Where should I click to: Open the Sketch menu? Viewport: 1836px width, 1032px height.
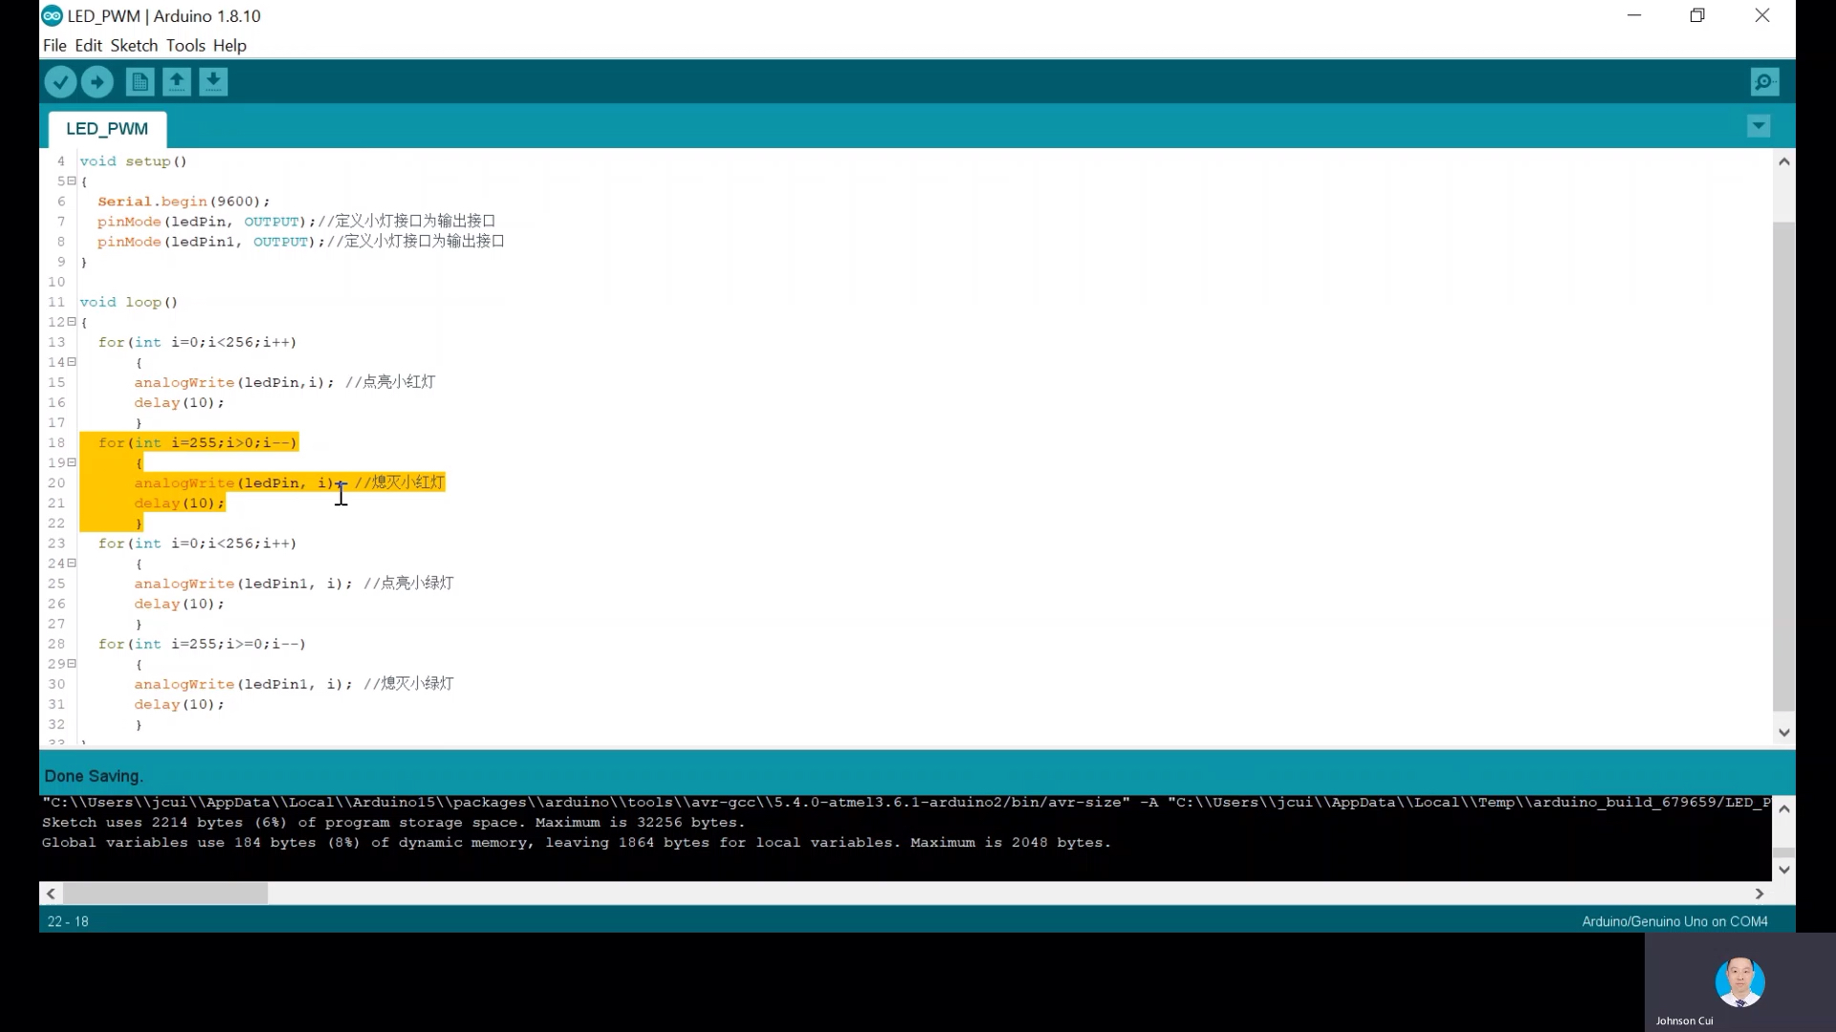click(x=134, y=45)
